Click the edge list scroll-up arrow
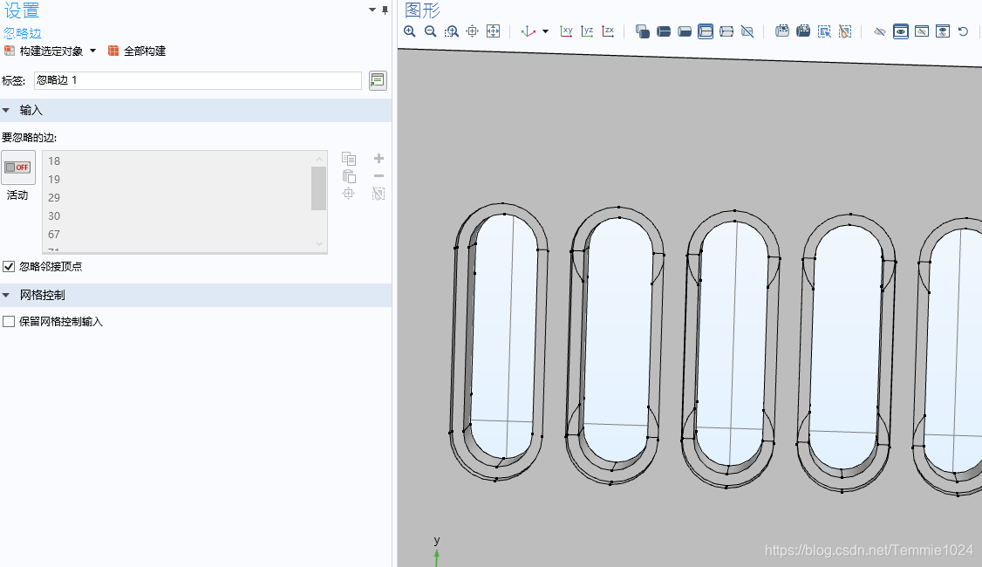982x567 pixels. 319,159
